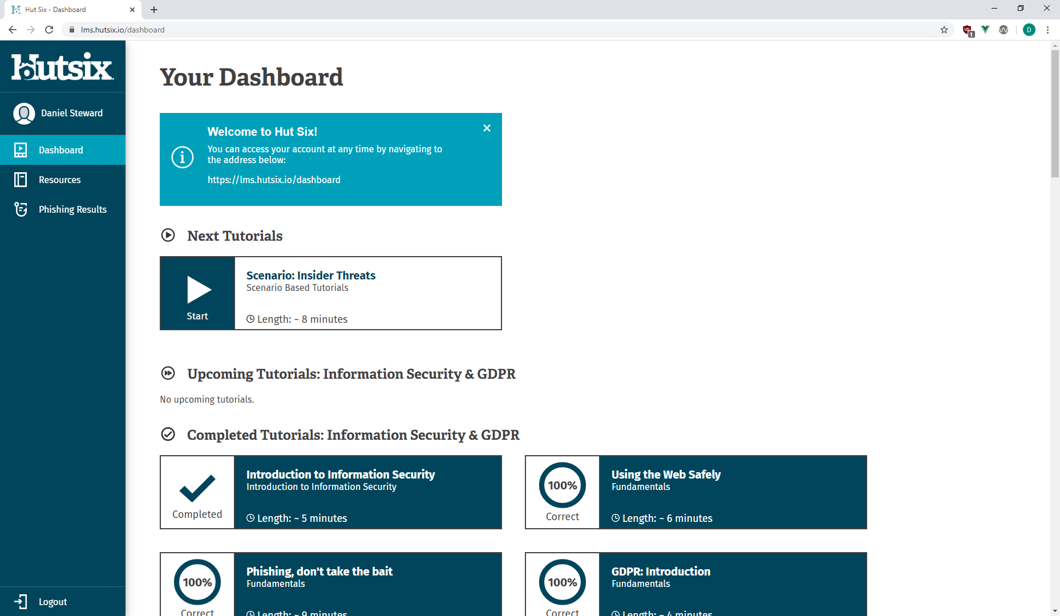Viewport: 1060px width, 616px height.
Task: Open Scenario: Insider Threats title link
Action: tap(310, 275)
